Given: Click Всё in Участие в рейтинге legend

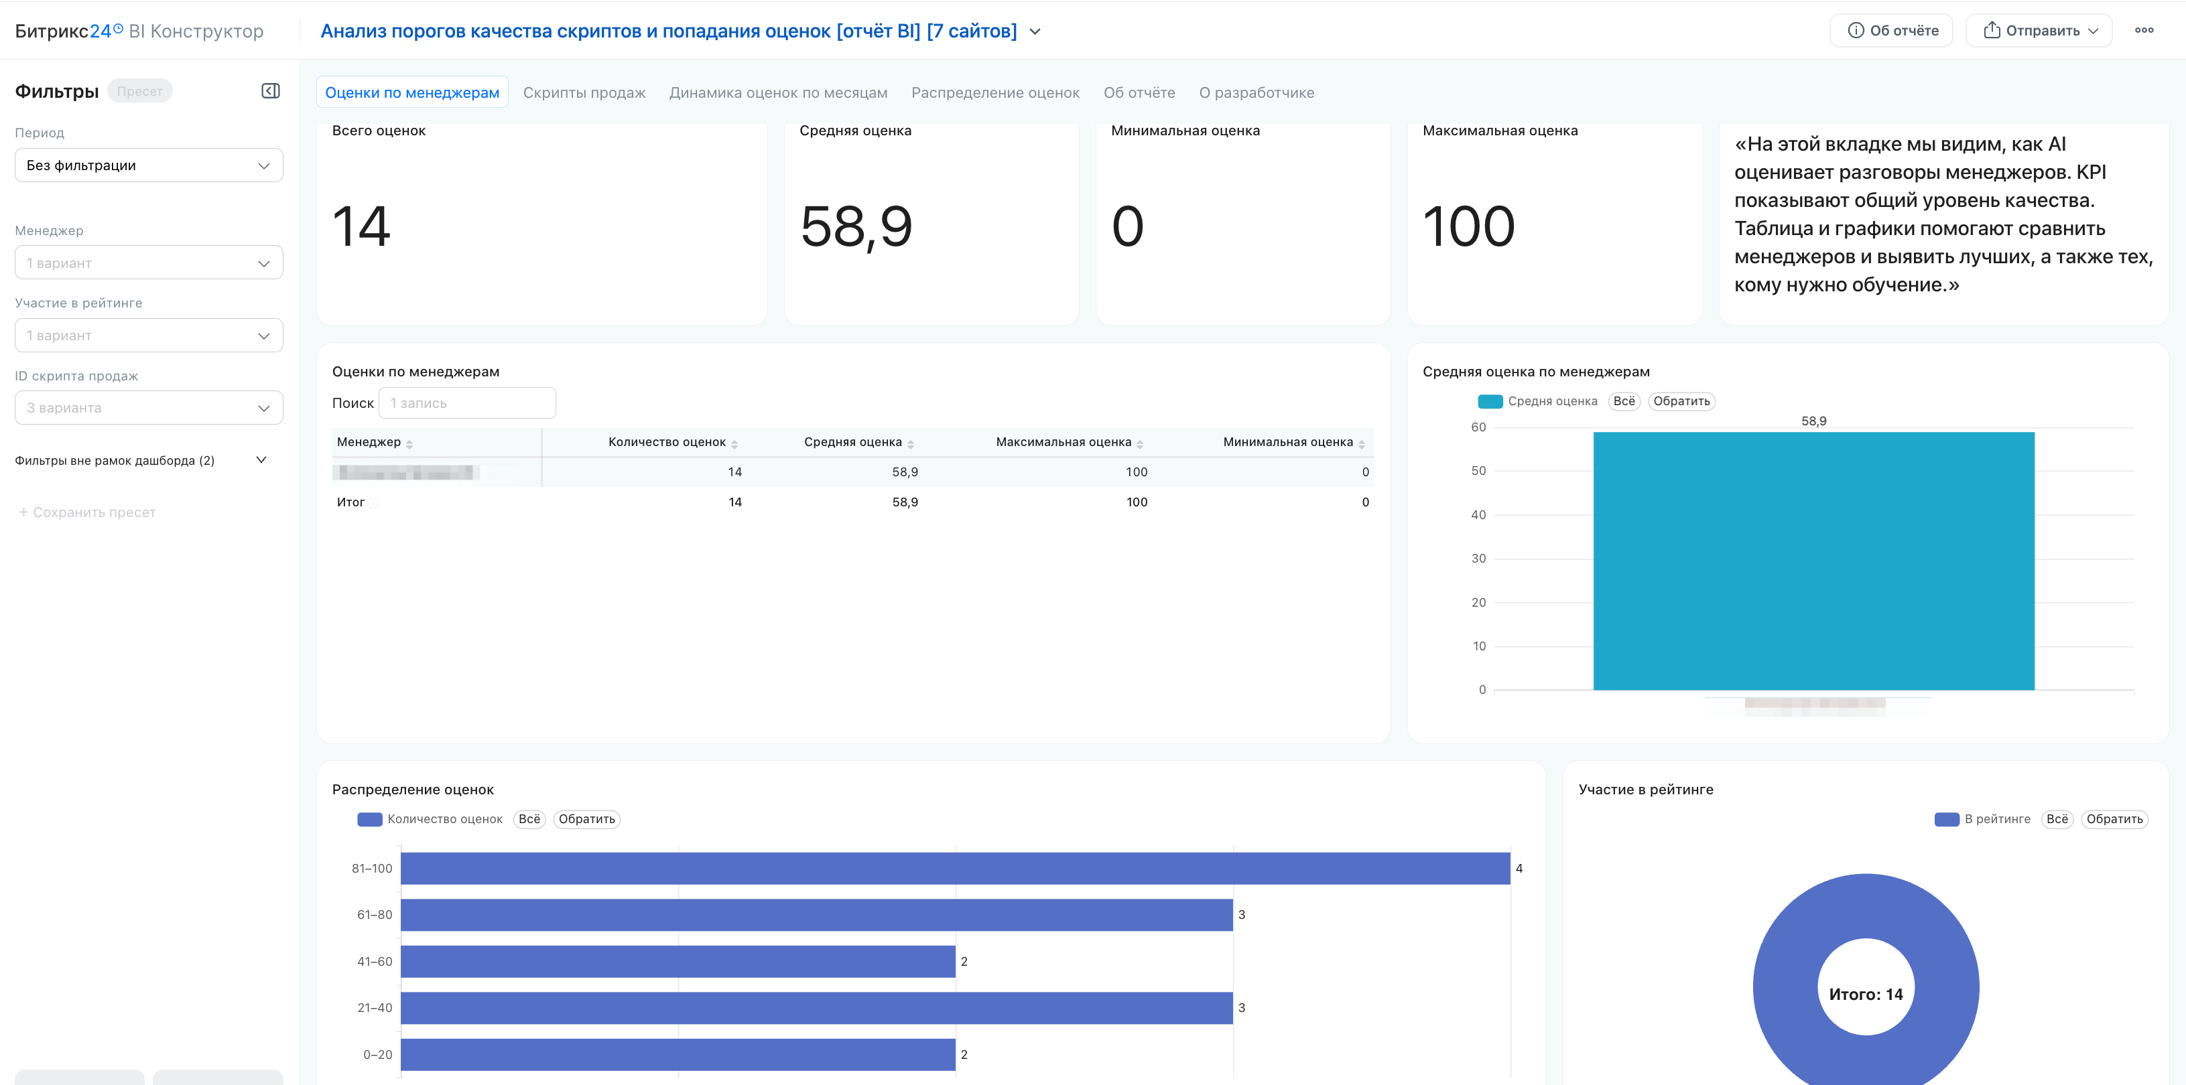Looking at the screenshot, I should (2058, 820).
